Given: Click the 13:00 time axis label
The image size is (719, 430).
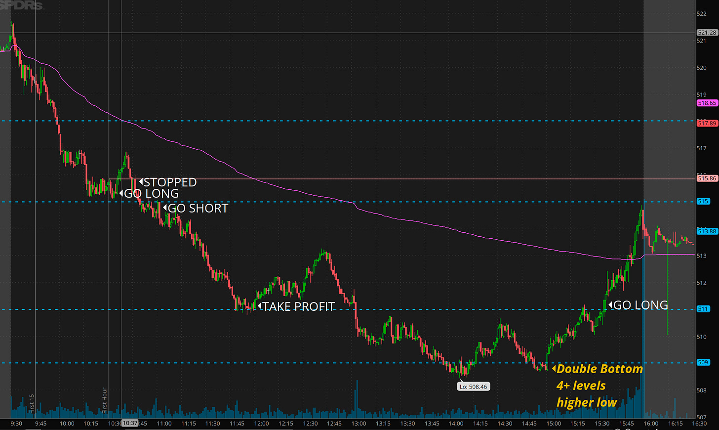Looking at the screenshot, I should click(x=359, y=424).
